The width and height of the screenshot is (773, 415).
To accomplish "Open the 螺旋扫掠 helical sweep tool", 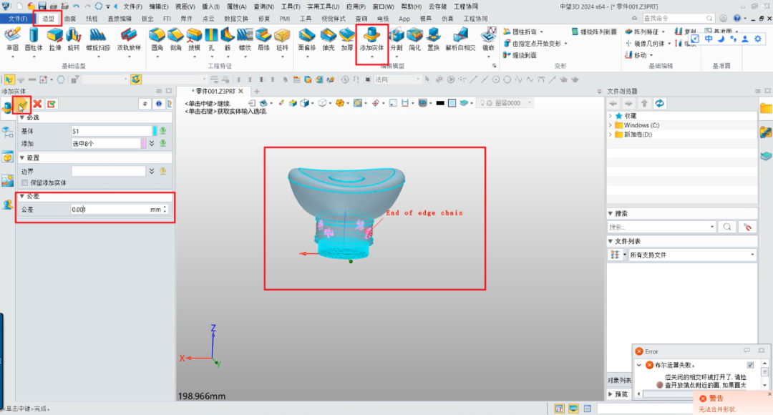I will [98, 39].
